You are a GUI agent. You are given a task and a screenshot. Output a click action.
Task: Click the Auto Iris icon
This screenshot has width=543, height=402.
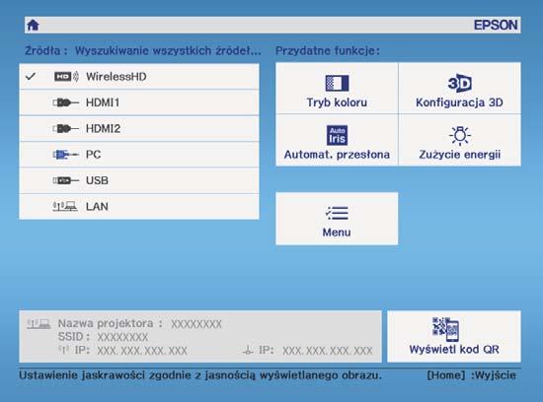[x=337, y=135]
